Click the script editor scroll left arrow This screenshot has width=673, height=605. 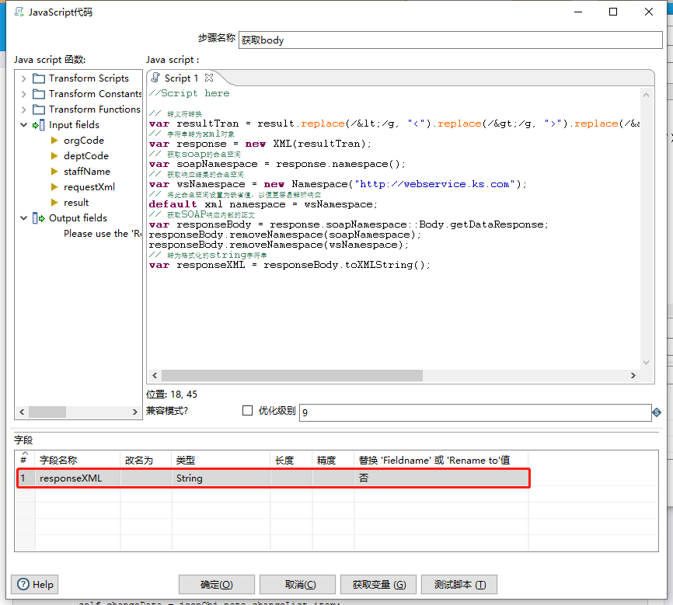[x=155, y=375]
